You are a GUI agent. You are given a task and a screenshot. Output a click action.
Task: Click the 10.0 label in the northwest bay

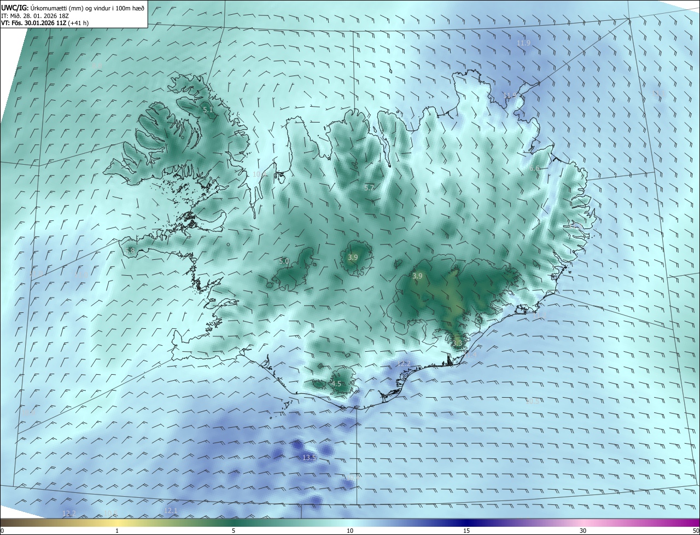pos(259,174)
